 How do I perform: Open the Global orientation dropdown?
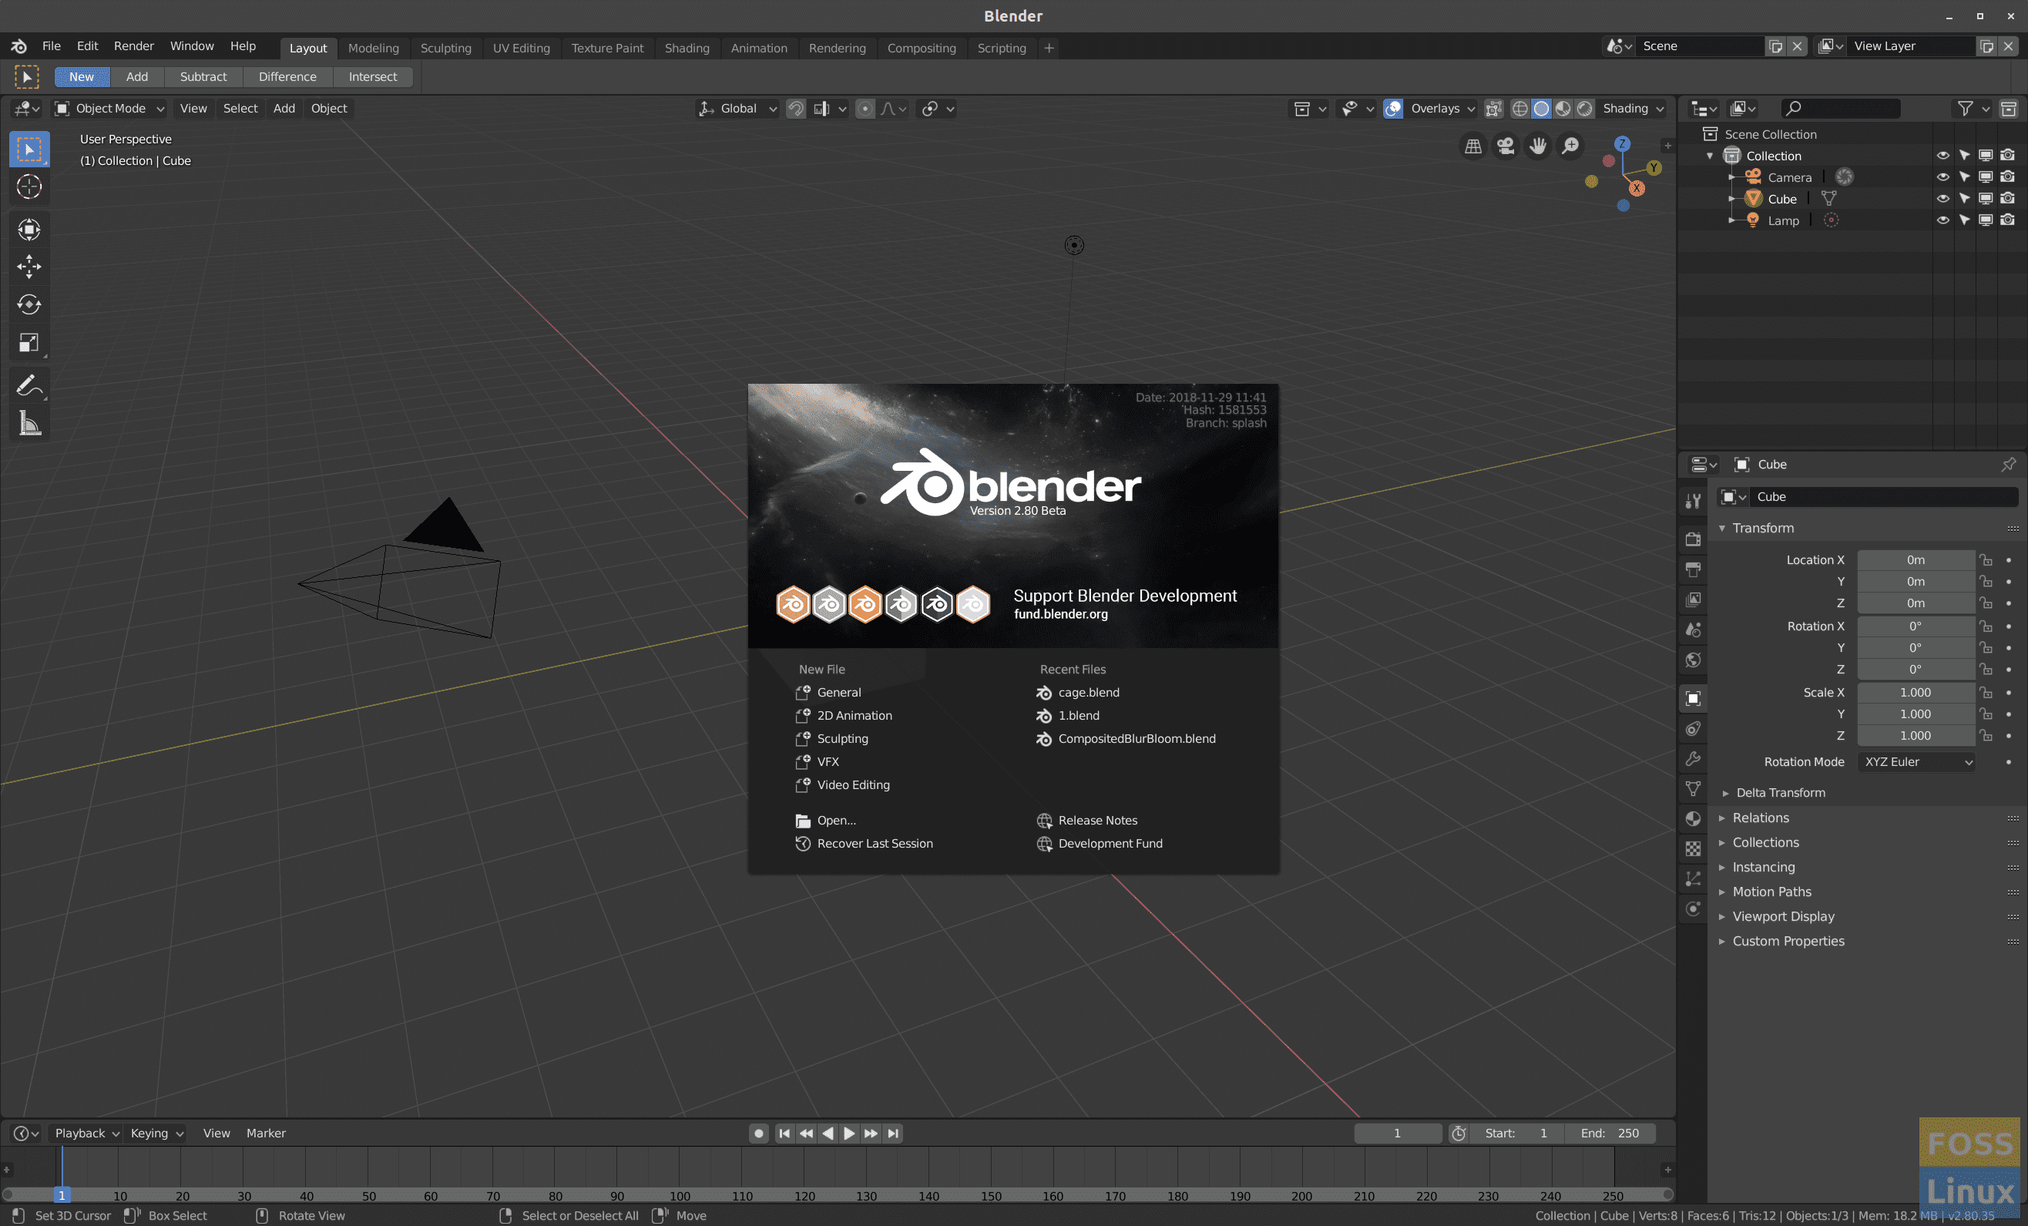click(x=737, y=109)
